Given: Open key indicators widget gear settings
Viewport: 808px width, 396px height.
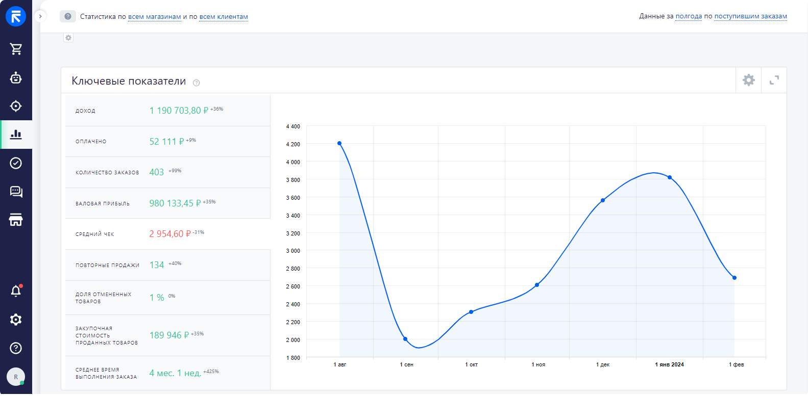Looking at the screenshot, I should [x=748, y=80].
